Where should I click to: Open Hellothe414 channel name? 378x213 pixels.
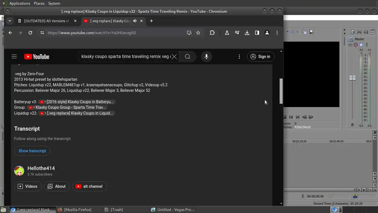click(x=41, y=168)
